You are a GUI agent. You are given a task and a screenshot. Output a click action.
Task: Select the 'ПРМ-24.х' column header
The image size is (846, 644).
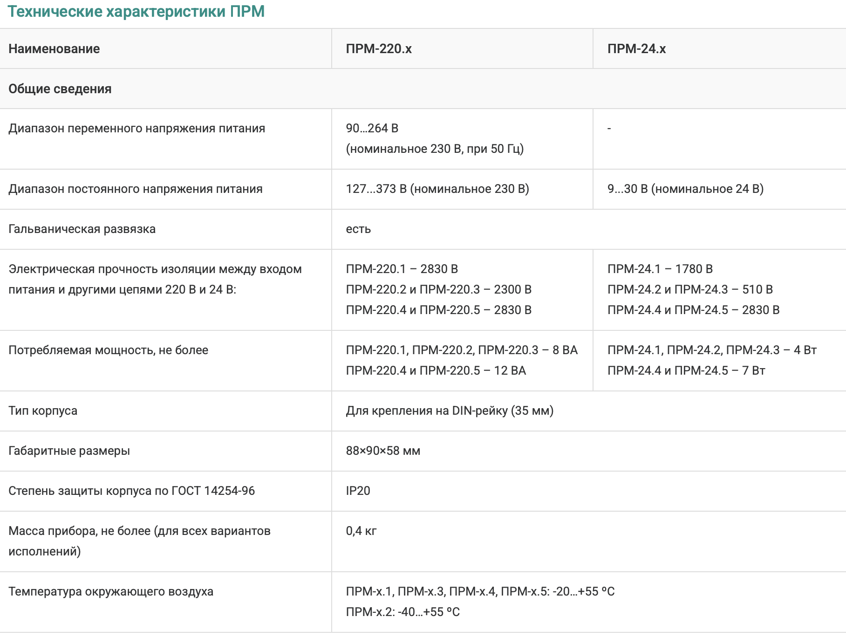(636, 48)
